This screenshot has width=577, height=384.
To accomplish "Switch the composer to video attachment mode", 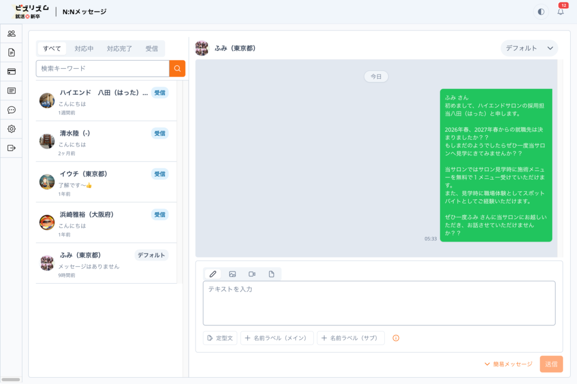I will pyautogui.click(x=252, y=274).
